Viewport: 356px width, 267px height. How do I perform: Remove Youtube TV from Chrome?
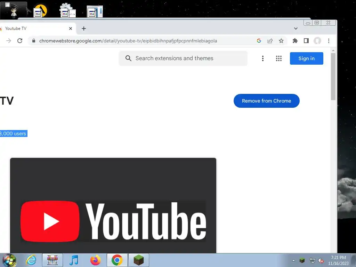266,101
